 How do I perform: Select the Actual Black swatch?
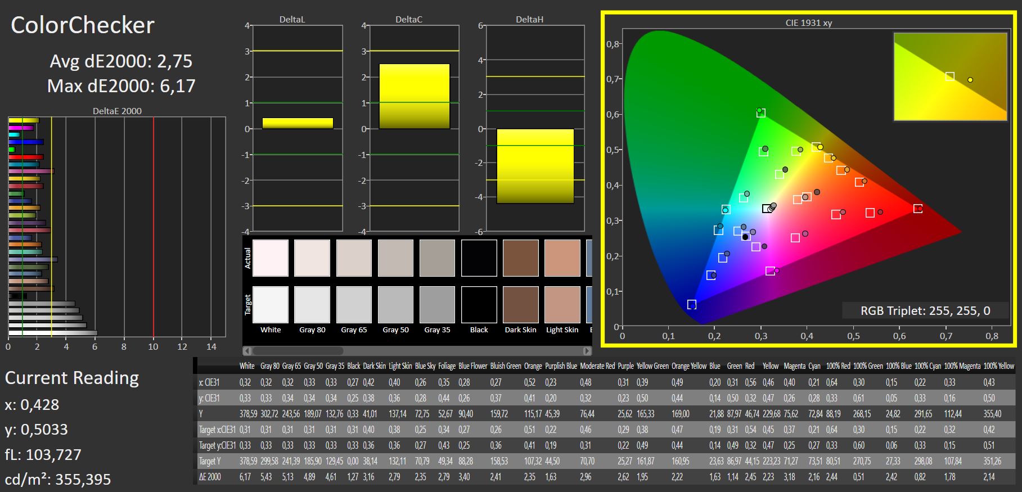(479, 258)
